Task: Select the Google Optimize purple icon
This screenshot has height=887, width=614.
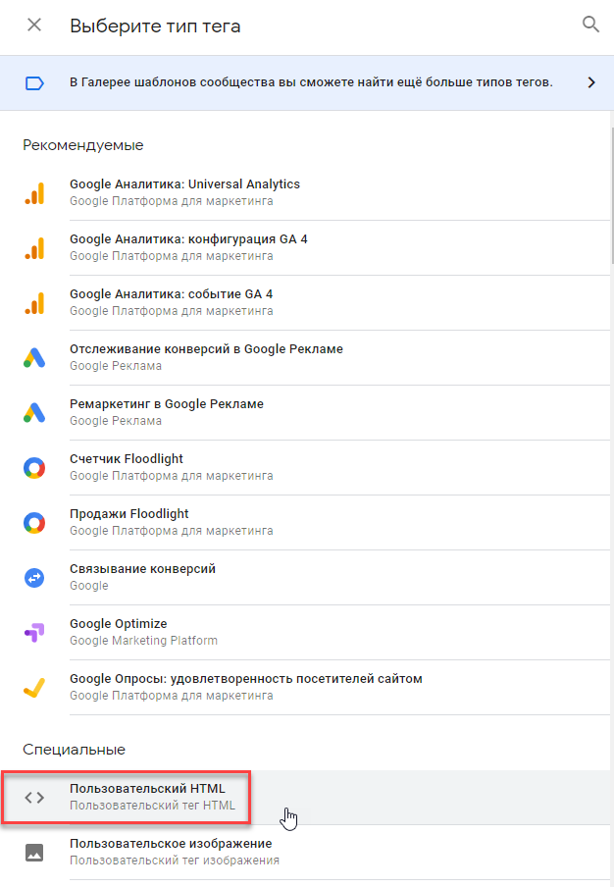Action: click(34, 633)
